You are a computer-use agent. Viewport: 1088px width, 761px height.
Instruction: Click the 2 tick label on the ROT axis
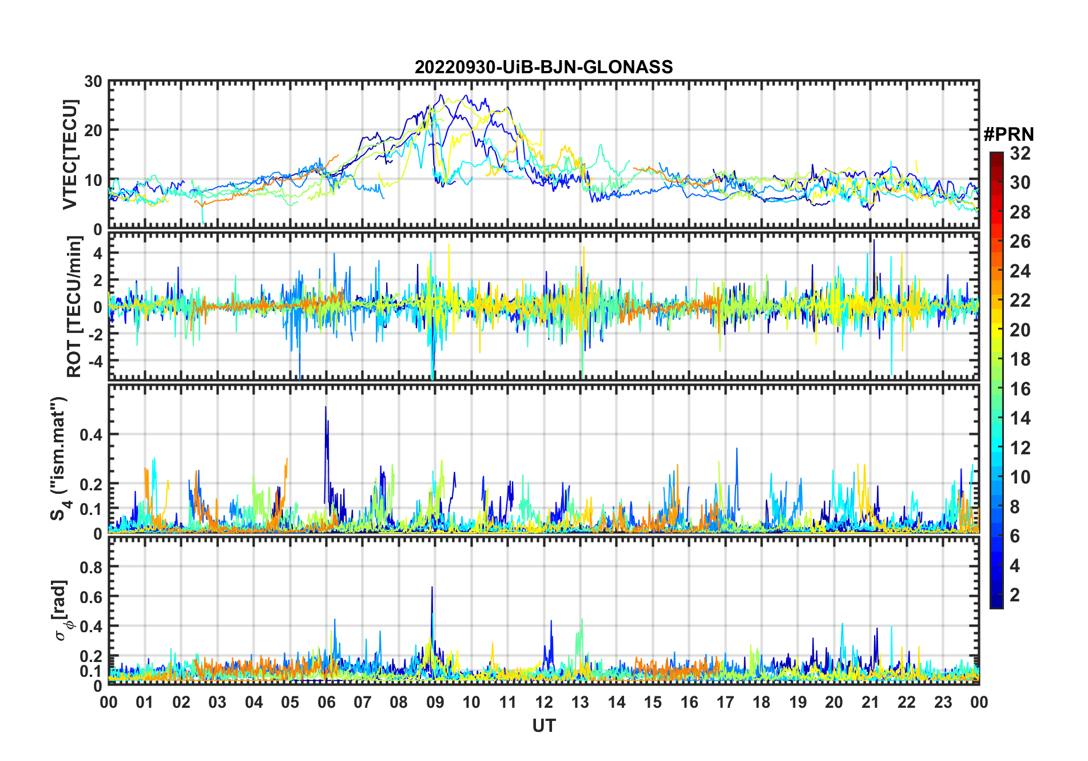(98, 280)
